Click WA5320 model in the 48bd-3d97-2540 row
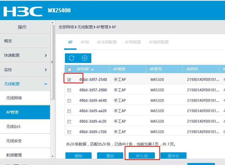Screen dimensions: 225x165 point(157,80)
